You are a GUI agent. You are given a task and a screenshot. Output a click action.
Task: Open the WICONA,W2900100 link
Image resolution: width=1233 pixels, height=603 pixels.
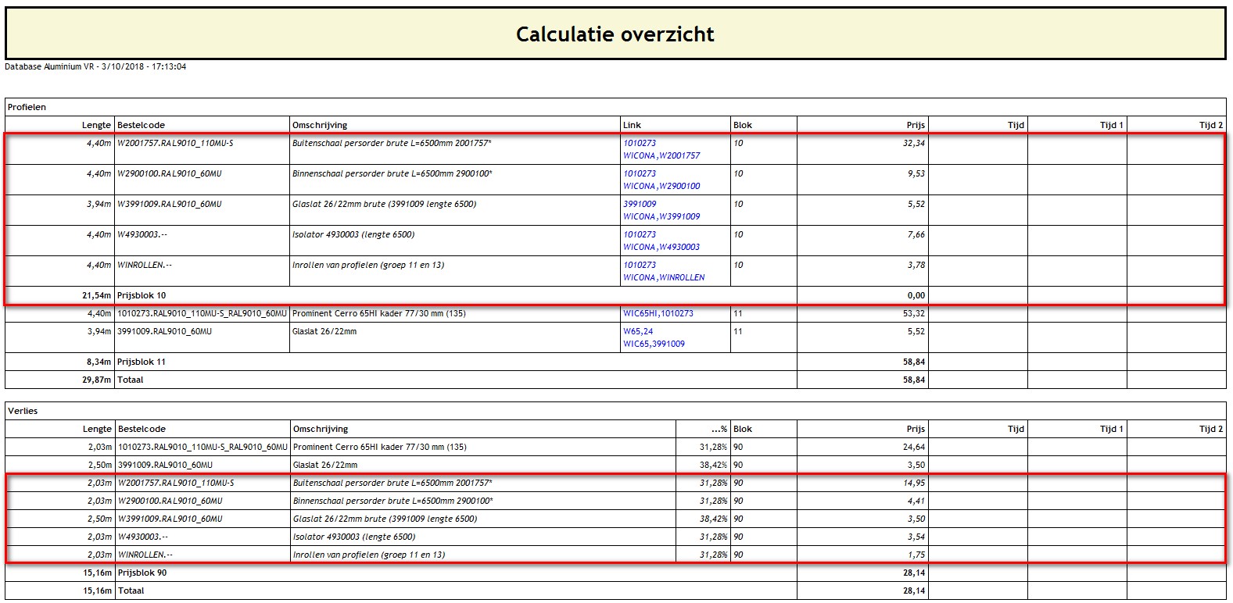click(661, 186)
